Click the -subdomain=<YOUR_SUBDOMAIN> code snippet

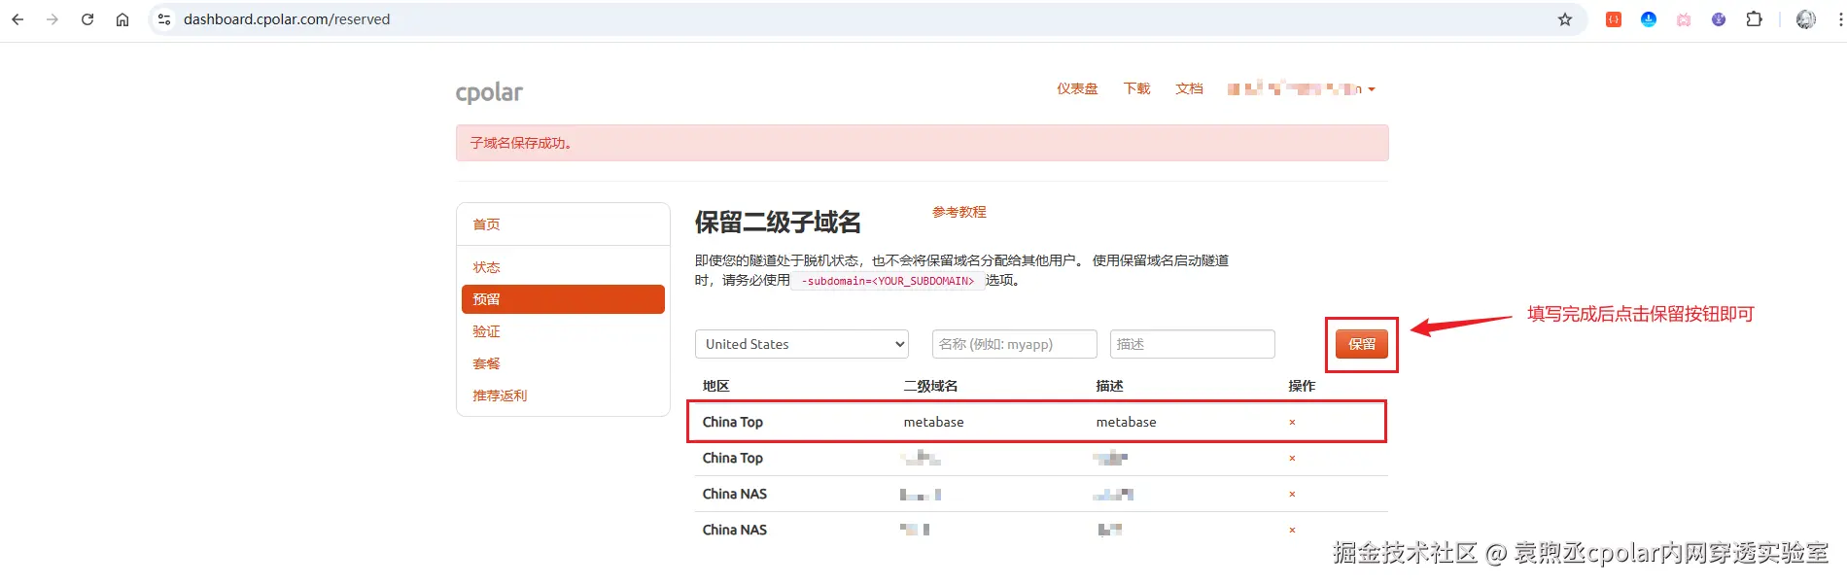pos(888,281)
